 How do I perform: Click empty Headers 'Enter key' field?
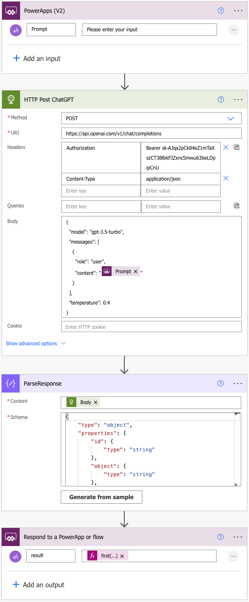click(x=101, y=191)
